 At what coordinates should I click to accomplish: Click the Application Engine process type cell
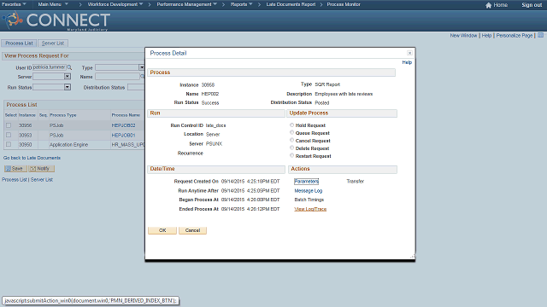68,144
